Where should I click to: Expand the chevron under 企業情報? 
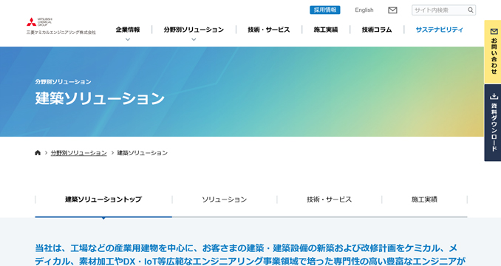(128, 40)
